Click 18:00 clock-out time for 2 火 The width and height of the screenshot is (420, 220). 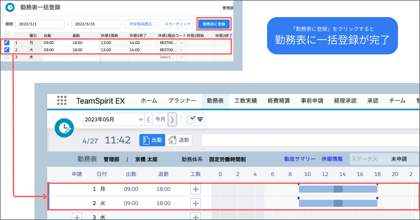coord(163,203)
